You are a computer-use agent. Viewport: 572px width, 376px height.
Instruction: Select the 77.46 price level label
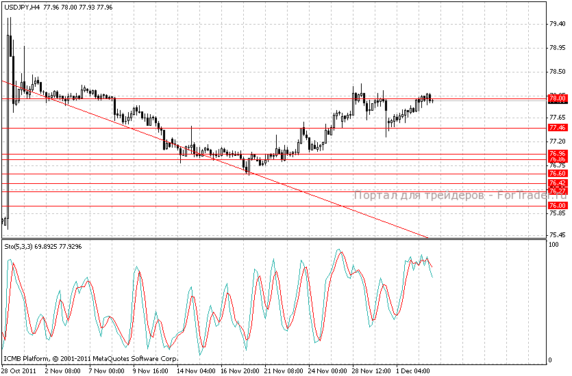(557, 128)
